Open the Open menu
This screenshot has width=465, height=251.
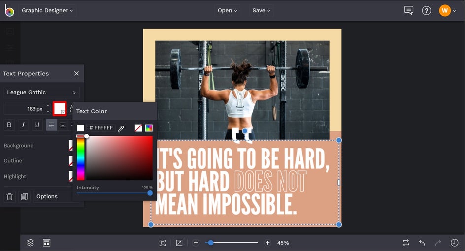point(228,10)
